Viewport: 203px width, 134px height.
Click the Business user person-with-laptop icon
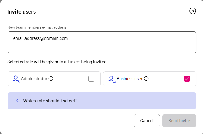[112, 79]
